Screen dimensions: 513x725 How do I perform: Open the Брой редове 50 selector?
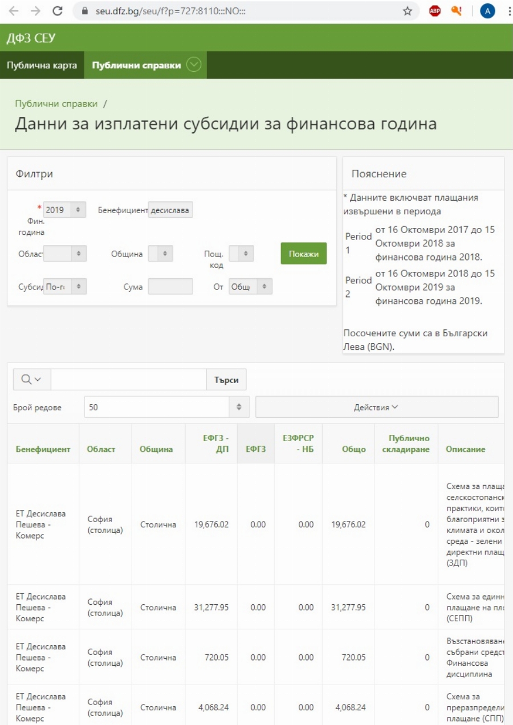[x=166, y=407]
